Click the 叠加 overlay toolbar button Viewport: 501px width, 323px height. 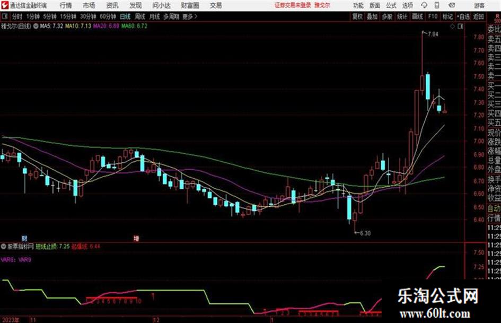(x=372, y=16)
